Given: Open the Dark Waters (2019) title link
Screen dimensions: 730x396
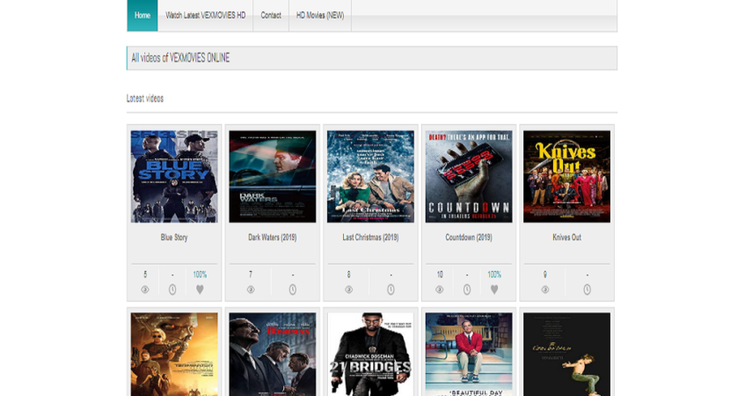Looking at the screenshot, I should click(273, 237).
